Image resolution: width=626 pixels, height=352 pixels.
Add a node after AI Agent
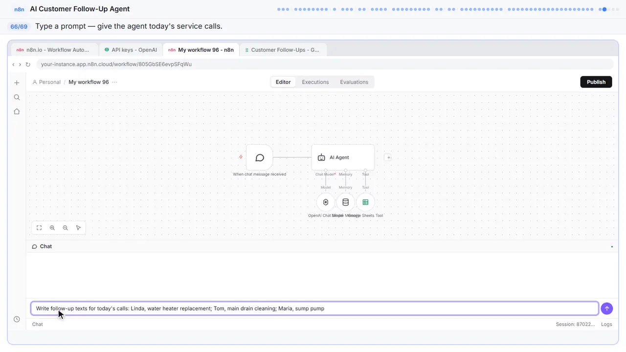coord(388,157)
